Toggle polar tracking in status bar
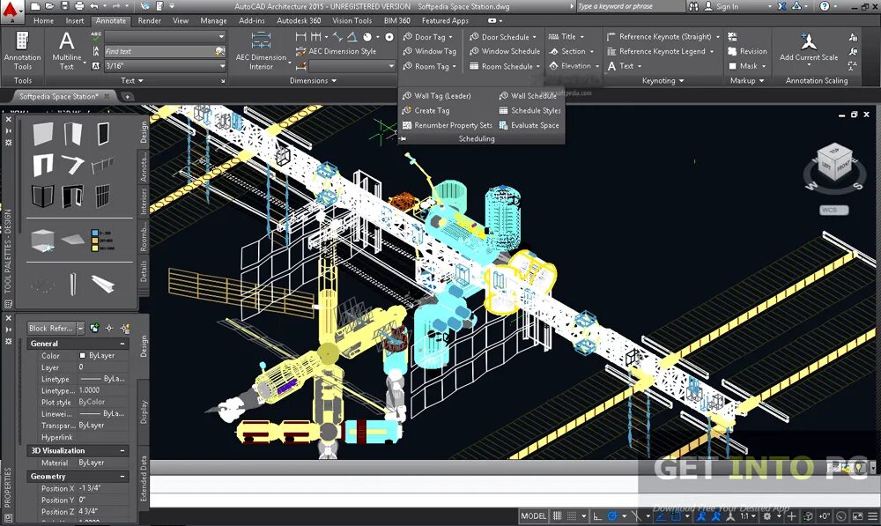The image size is (881, 526). (612, 516)
